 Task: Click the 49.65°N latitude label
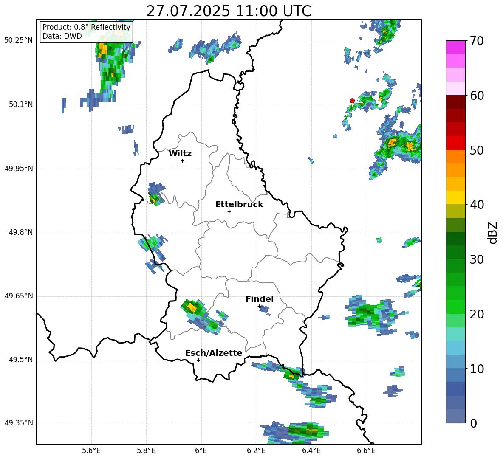click(x=19, y=296)
